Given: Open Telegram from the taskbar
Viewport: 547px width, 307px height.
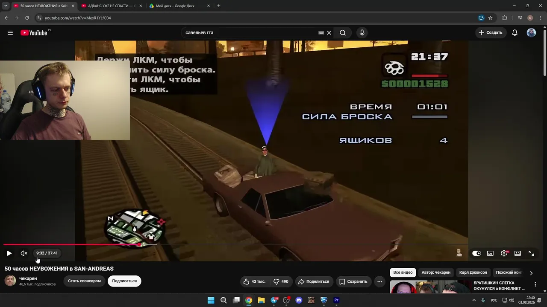Looking at the screenshot, I should (x=274, y=300).
